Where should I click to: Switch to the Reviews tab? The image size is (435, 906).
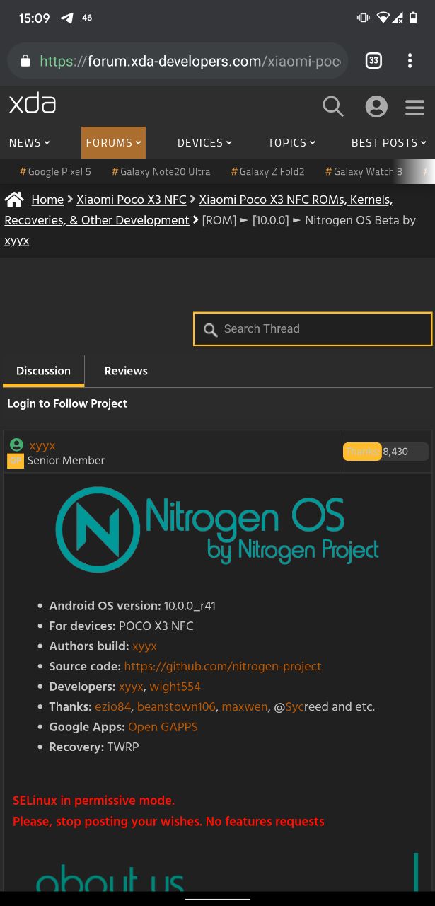tap(126, 371)
